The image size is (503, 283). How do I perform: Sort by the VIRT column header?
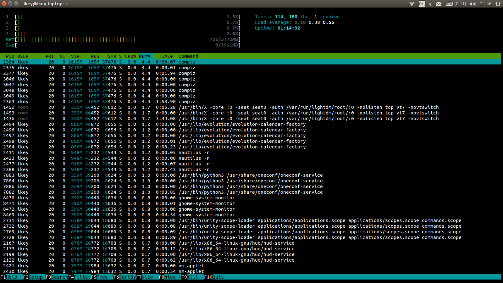pos(76,56)
